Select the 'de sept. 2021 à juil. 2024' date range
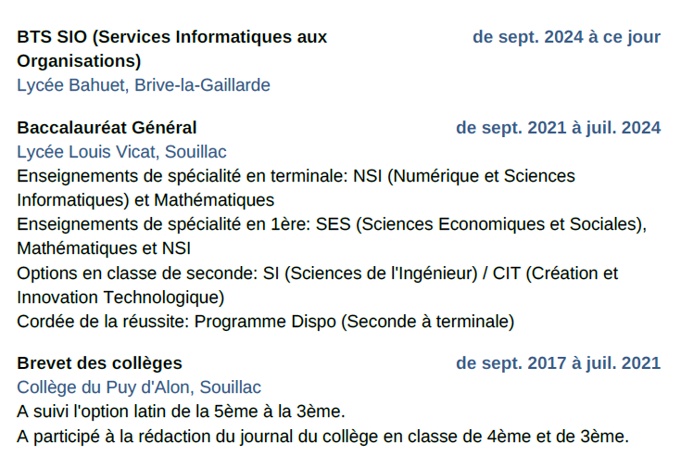 [558, 128]
